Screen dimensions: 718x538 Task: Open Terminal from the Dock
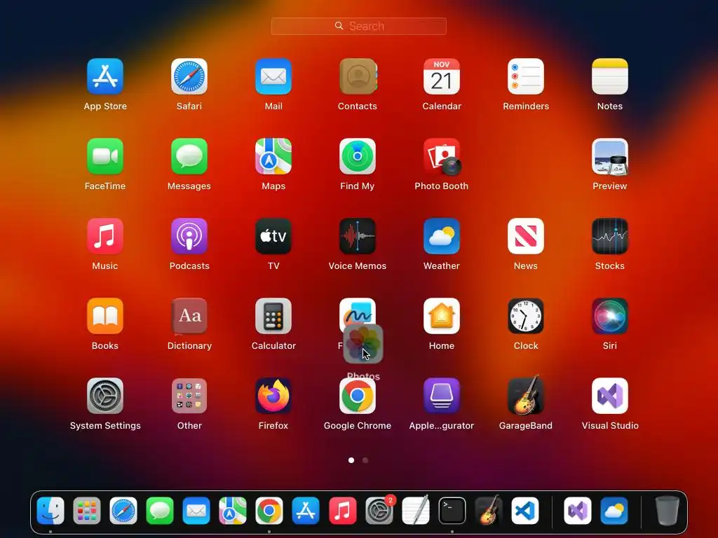point(452,511)
